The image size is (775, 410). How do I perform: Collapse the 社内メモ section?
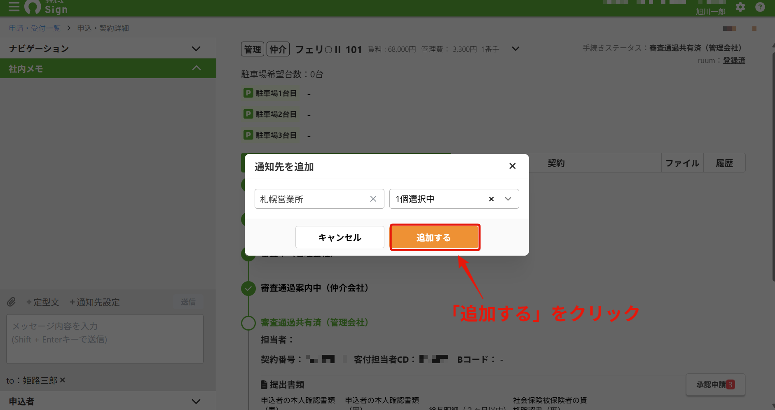108,68
